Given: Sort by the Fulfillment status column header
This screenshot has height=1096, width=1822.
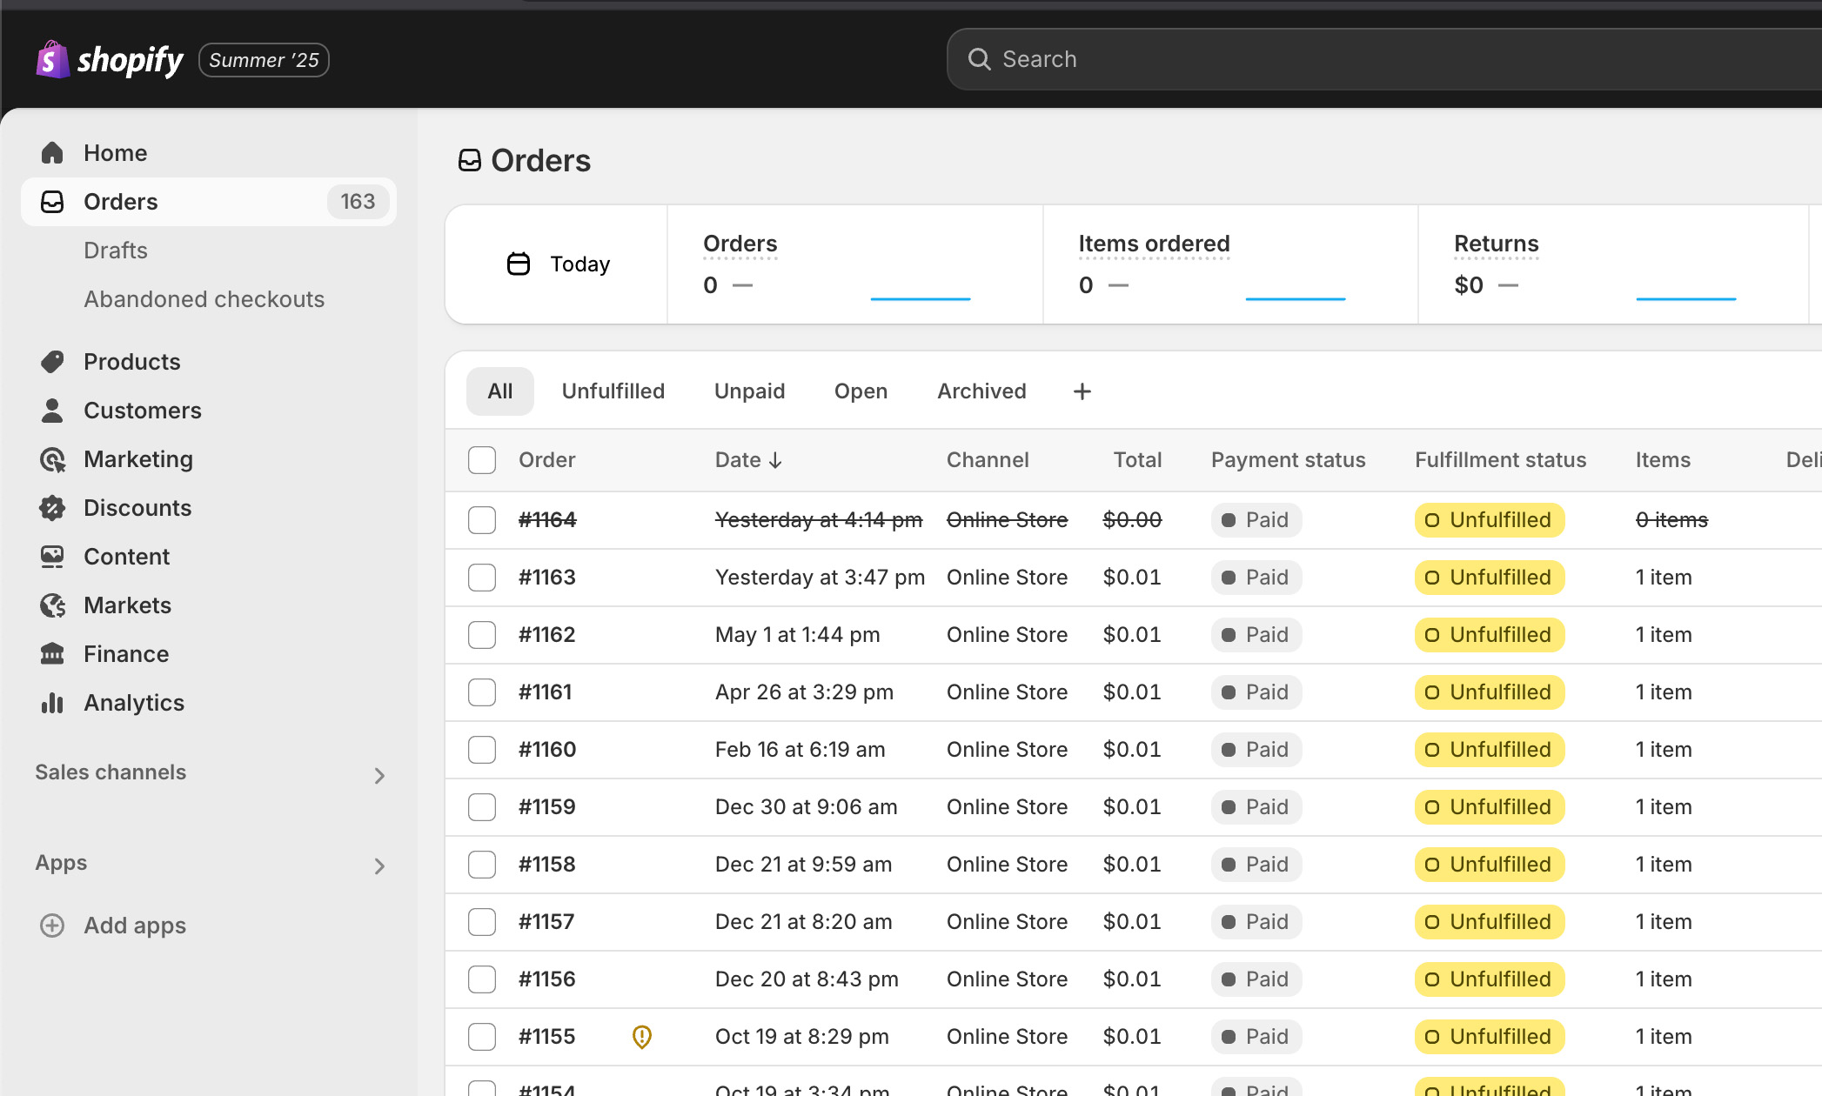Looking at the screenshot, I should point(1500,460).
